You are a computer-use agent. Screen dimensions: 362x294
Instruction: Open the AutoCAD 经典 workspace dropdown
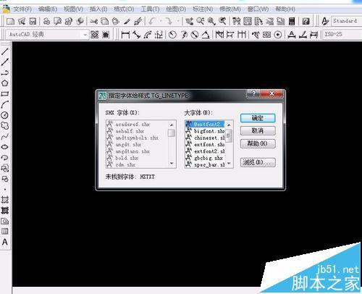(x=85, y=35)
